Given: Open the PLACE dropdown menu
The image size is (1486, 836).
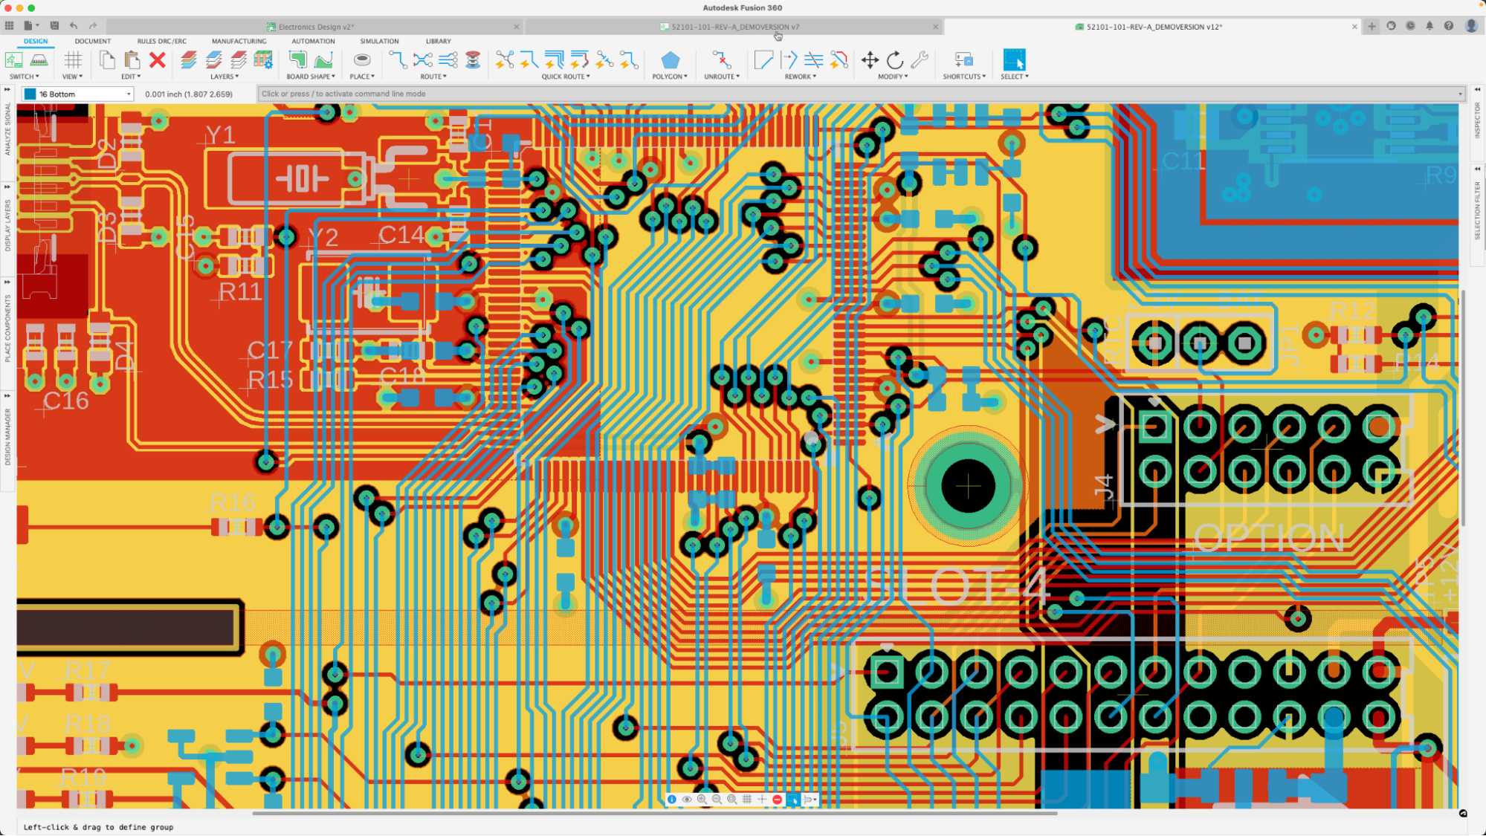Looking at the screenshot, I should [362, 77].
